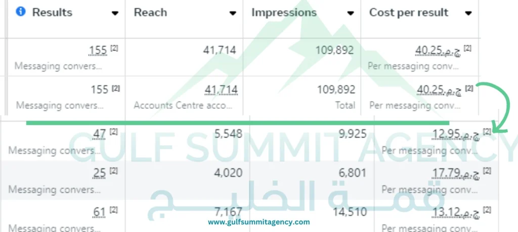Expand the Impressions column dropdown arrow
518x232 pixels.
click(x=350, y=13)
